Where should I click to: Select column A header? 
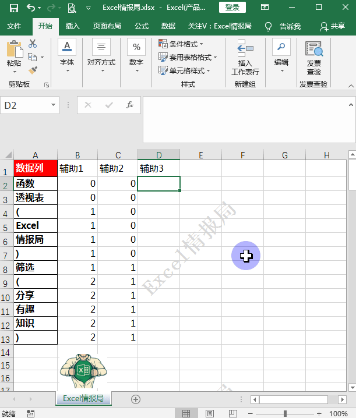[x=36, y=155]
